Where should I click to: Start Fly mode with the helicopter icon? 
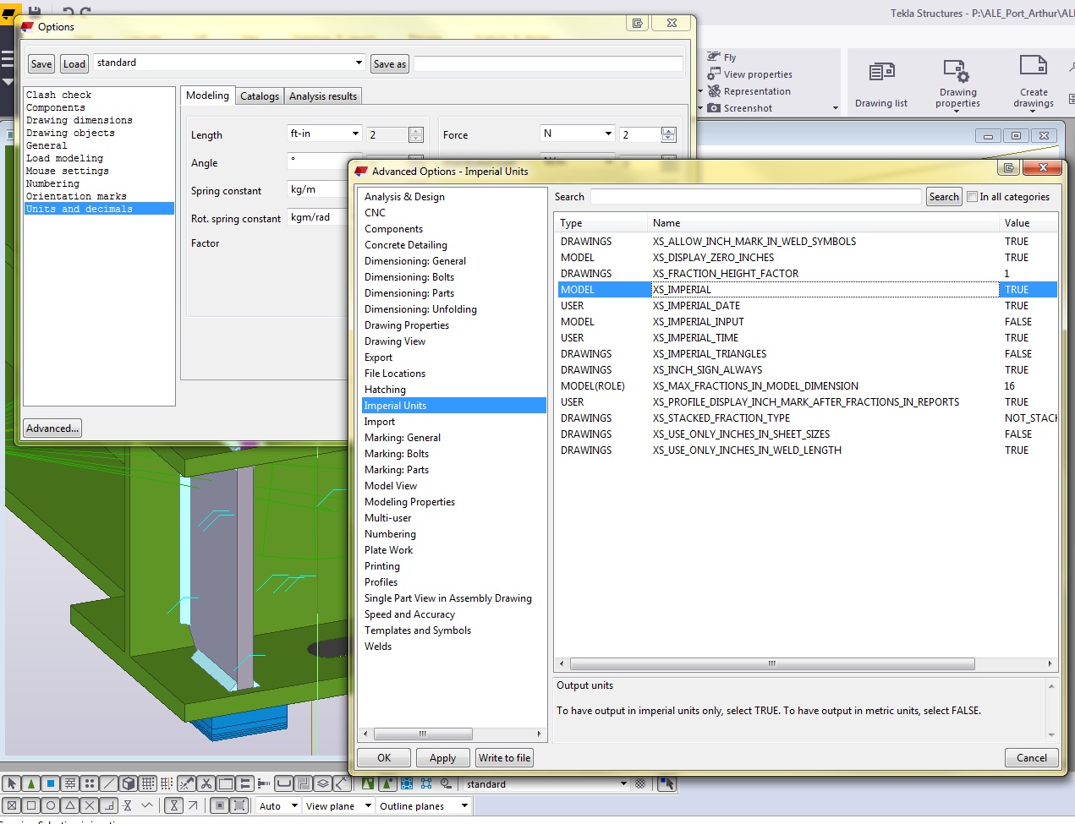pyautogui.click(x=715, y=57)
